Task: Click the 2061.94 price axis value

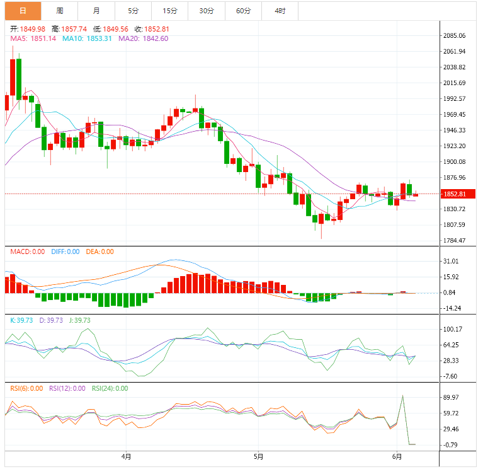Action: coord(455,52)
